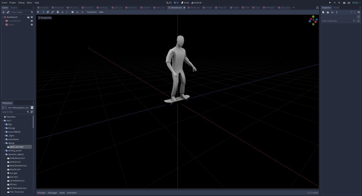Click the viewport orientation gizmo
The height and width of the screenshot is (196, 362).
click(x=313, y=20)
